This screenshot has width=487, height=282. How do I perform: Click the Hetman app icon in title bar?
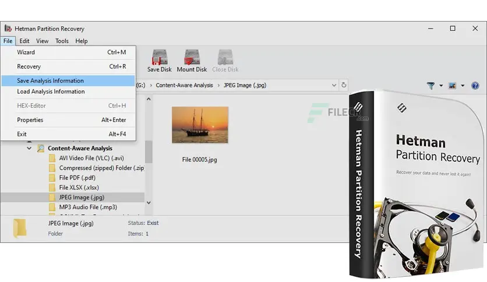click(x=8, y=29)
